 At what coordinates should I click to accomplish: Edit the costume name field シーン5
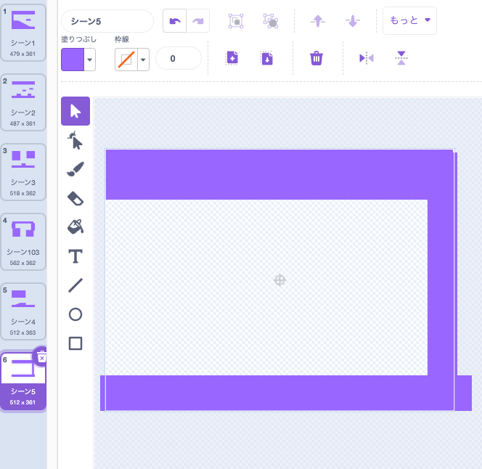pyautogui.click(x=107, y=21)
